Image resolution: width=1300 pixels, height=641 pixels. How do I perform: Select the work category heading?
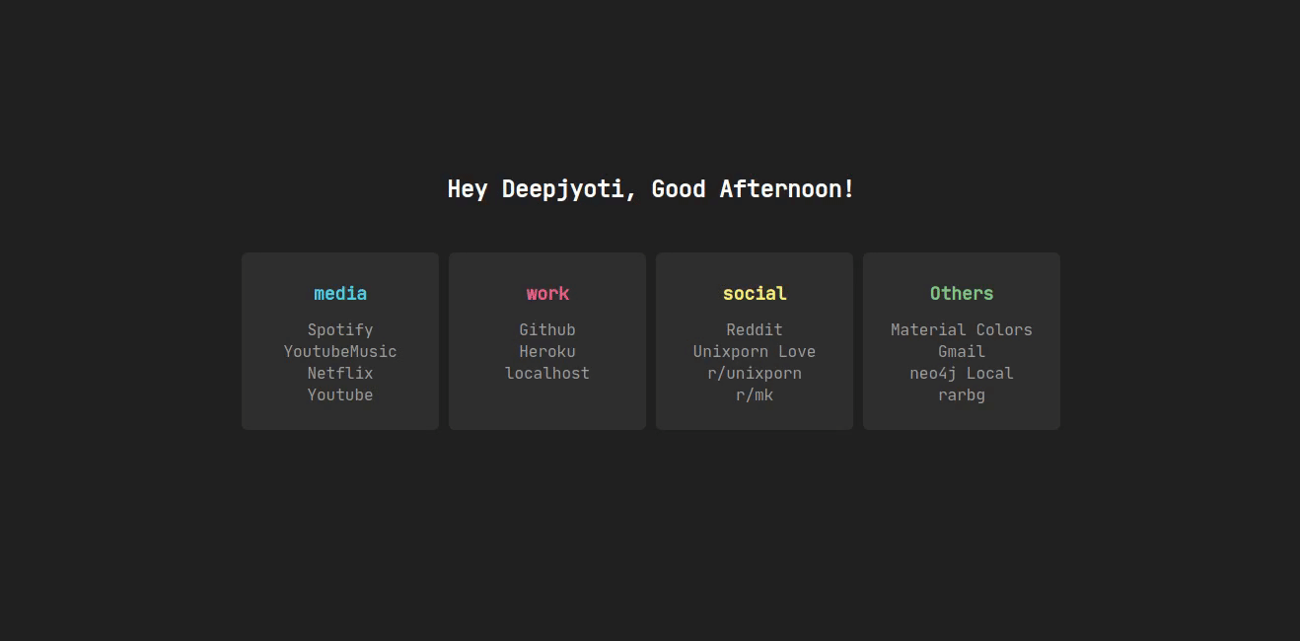click(x=546, y=293)
